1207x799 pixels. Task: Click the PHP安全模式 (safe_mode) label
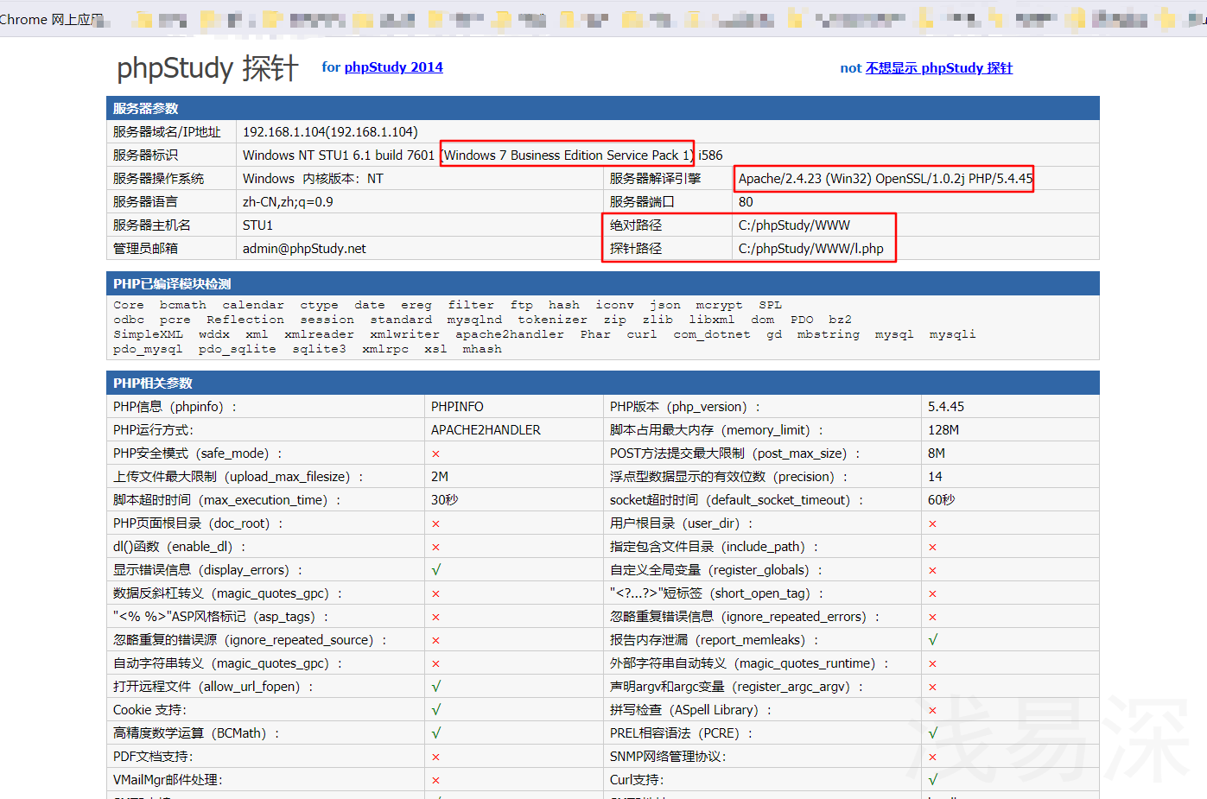tap(198, 453)
